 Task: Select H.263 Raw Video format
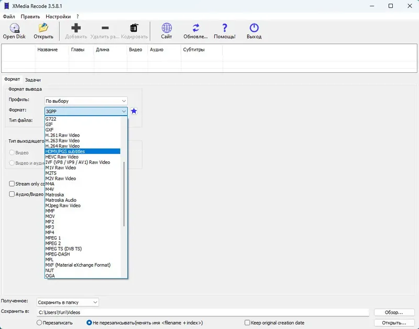coord(83,140)
